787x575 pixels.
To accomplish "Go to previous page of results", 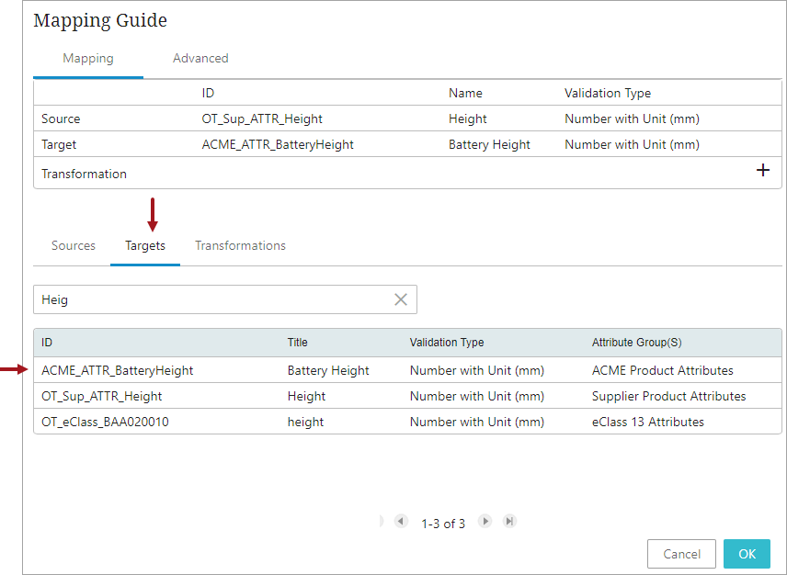I will [401, 522].
